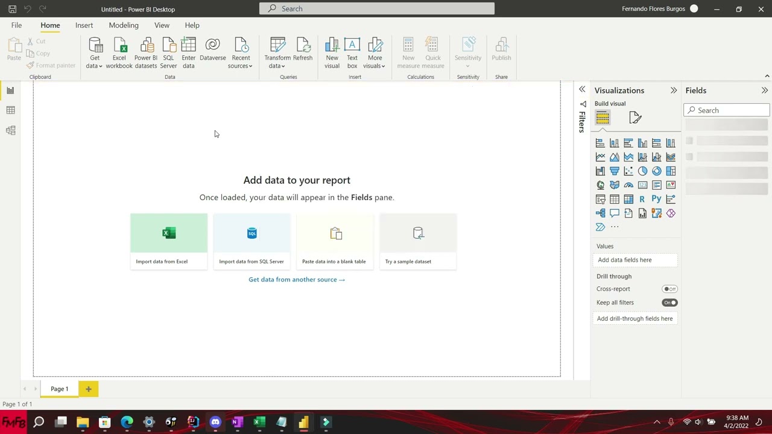Open the Transform data dropdown
The height and width of the screenshot is (434, 772).
(277, 53)
